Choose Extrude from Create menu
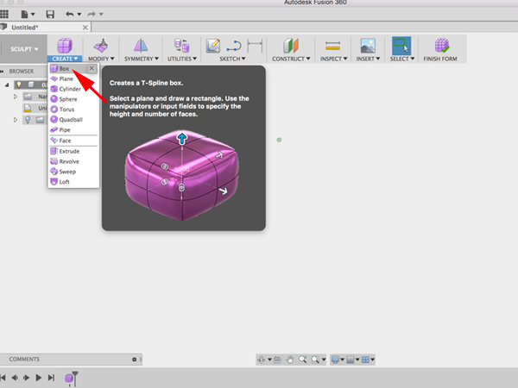The image size is (518, 388). click(73, 151)
